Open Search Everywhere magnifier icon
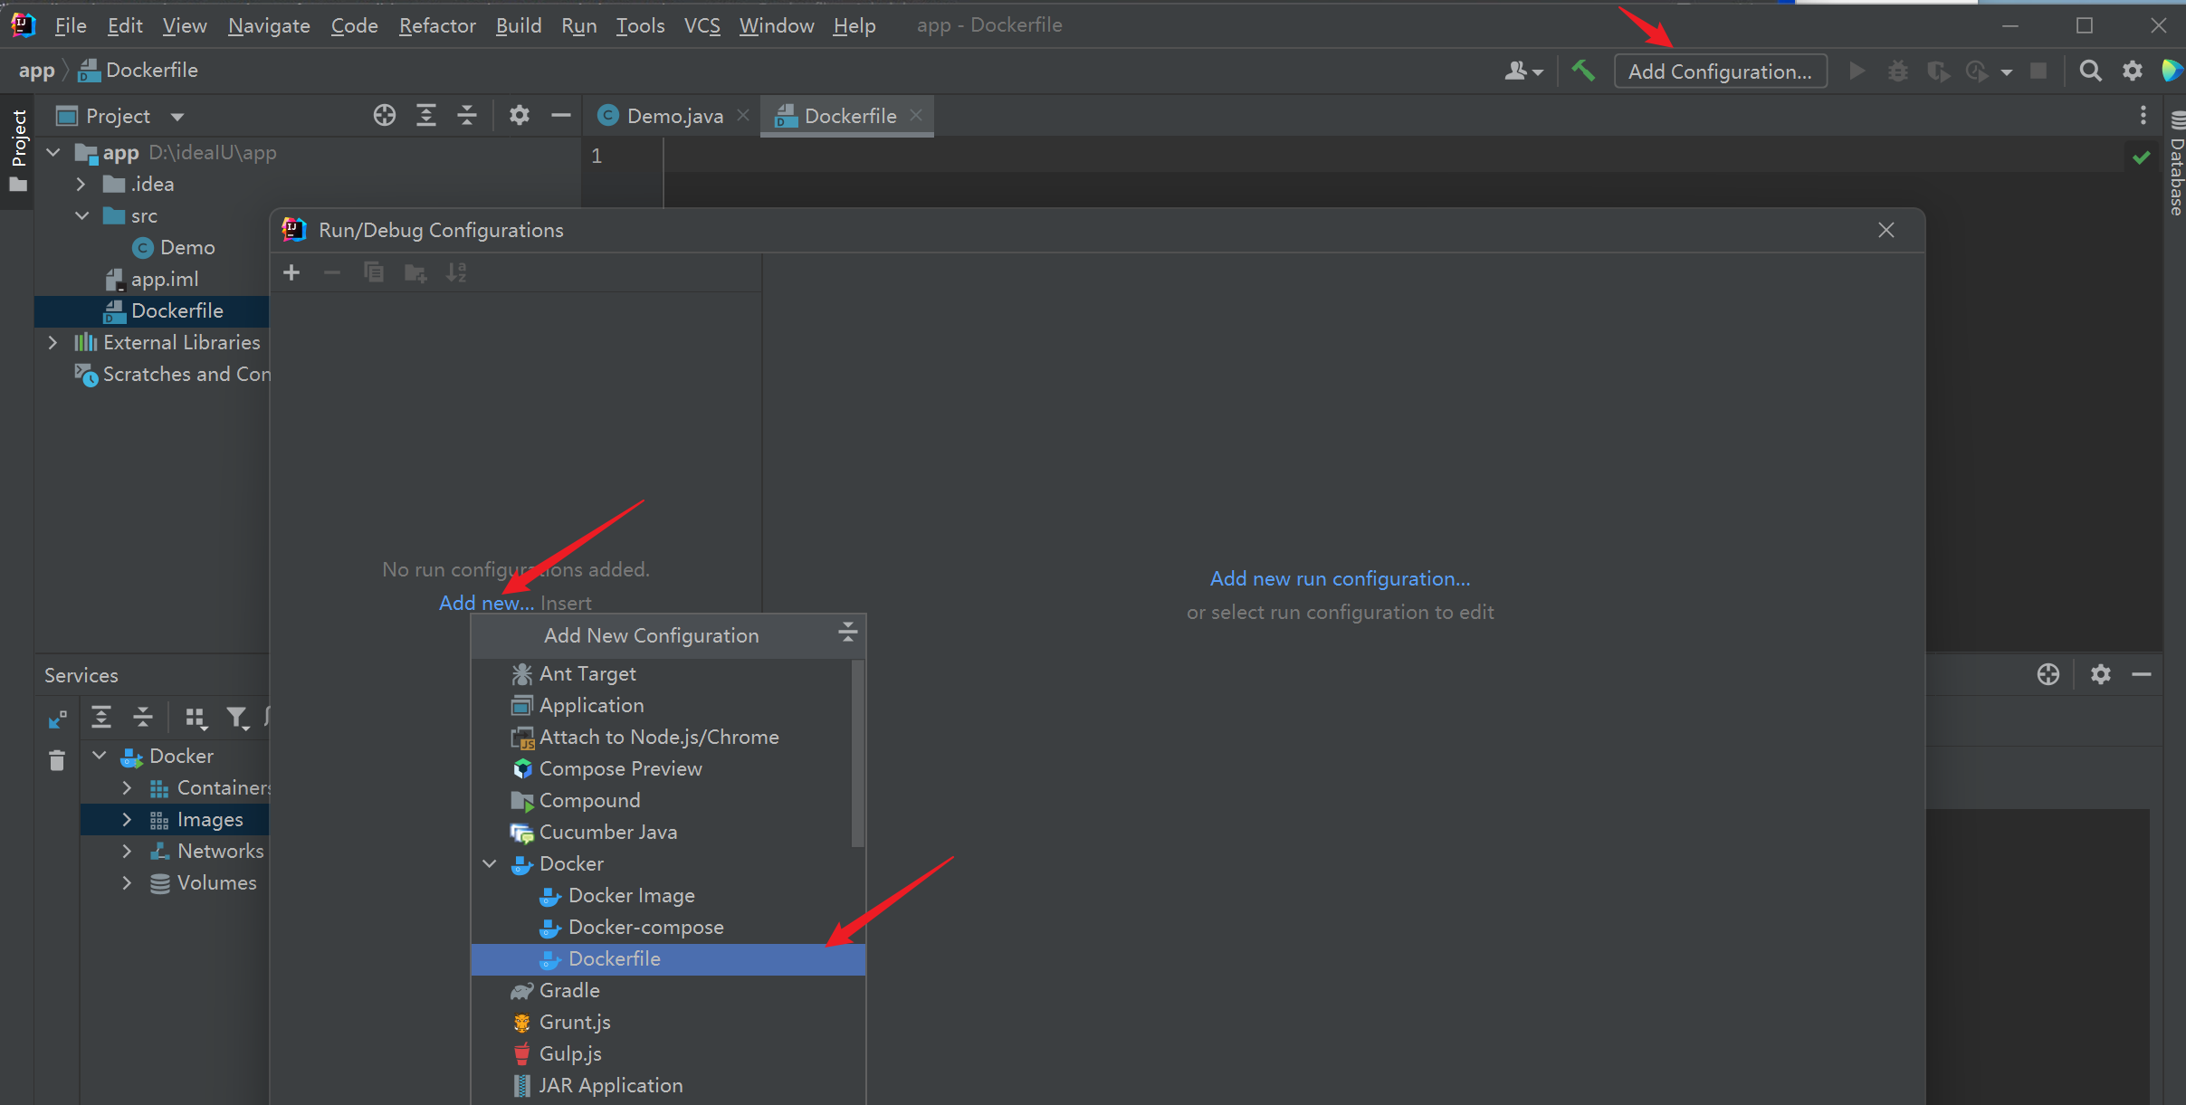 pyautogui.click(x=2090, y=71)
